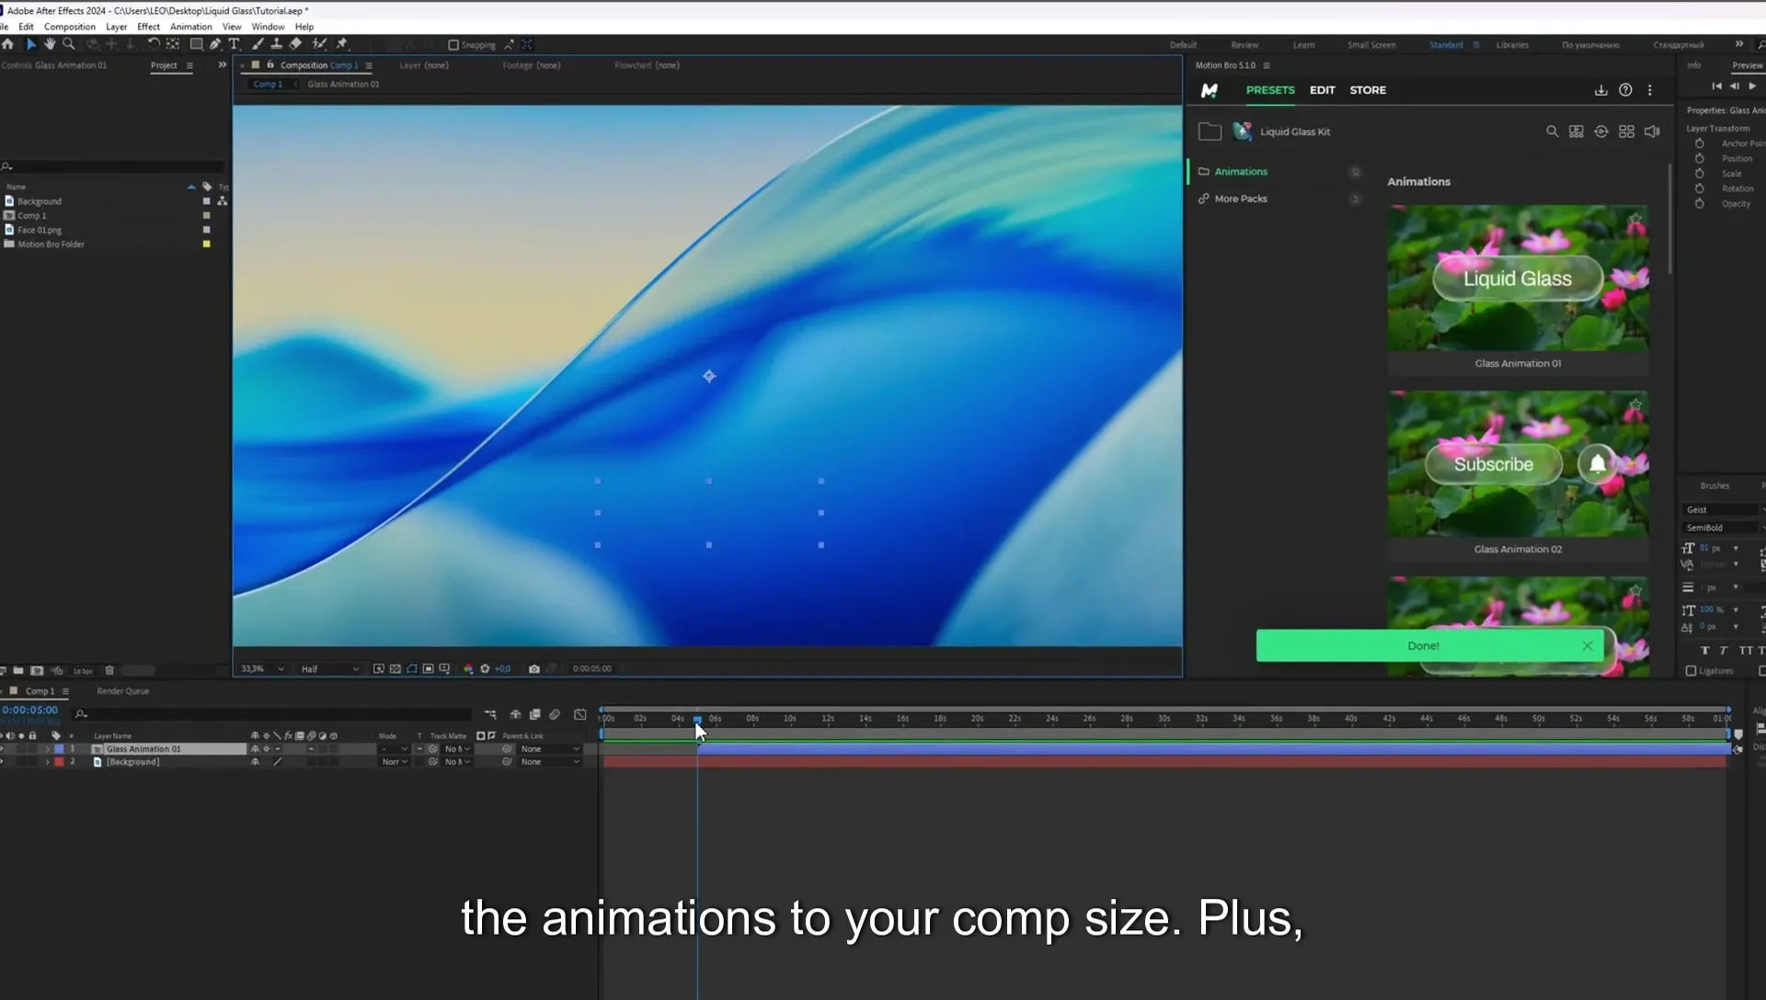This screenshot has height=1000, width=1766.
Task: Toggle Anchor Point stopwatch in Properties
Action: pyautogui.click(x=1700, y=143)
